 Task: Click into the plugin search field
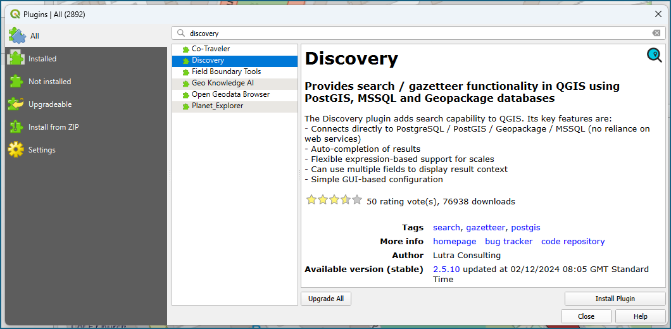tap(418, 33)
